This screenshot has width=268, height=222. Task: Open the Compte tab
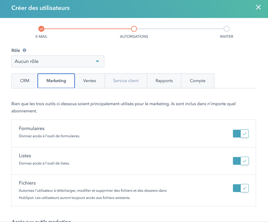197,81
